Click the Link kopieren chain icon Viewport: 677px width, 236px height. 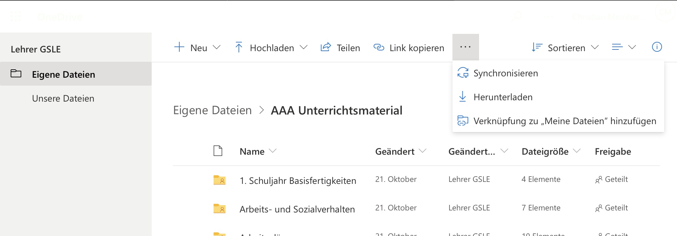(x=379, y=47)
